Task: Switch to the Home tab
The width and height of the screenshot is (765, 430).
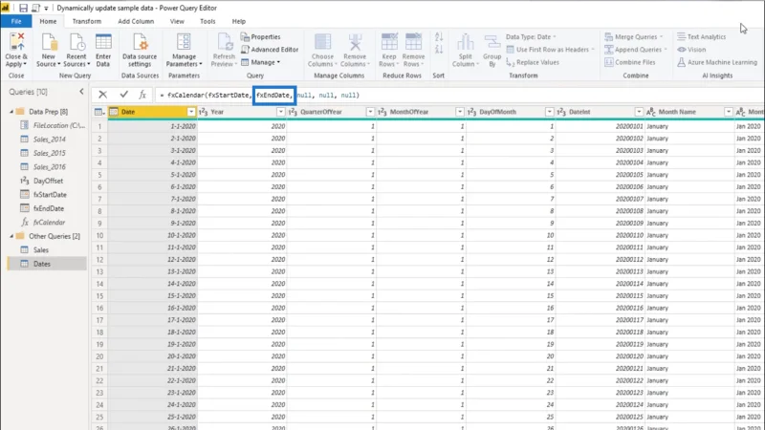Action: (48, 21)
